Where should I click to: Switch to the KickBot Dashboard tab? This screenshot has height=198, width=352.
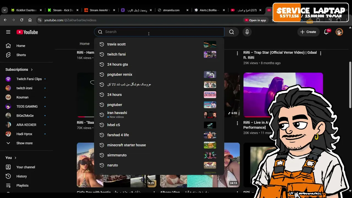tap(26, 10)
